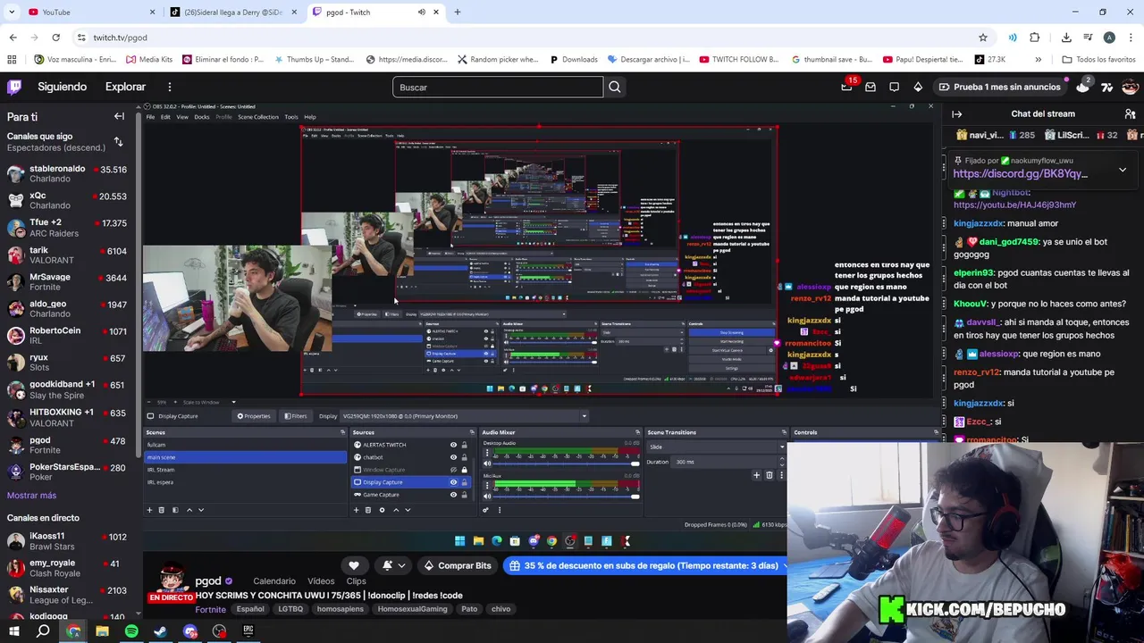This screenshot has width=1144, height=643.
Task: Open source properties gear in OBS Sources toolbar
Action: click(382, 510)
